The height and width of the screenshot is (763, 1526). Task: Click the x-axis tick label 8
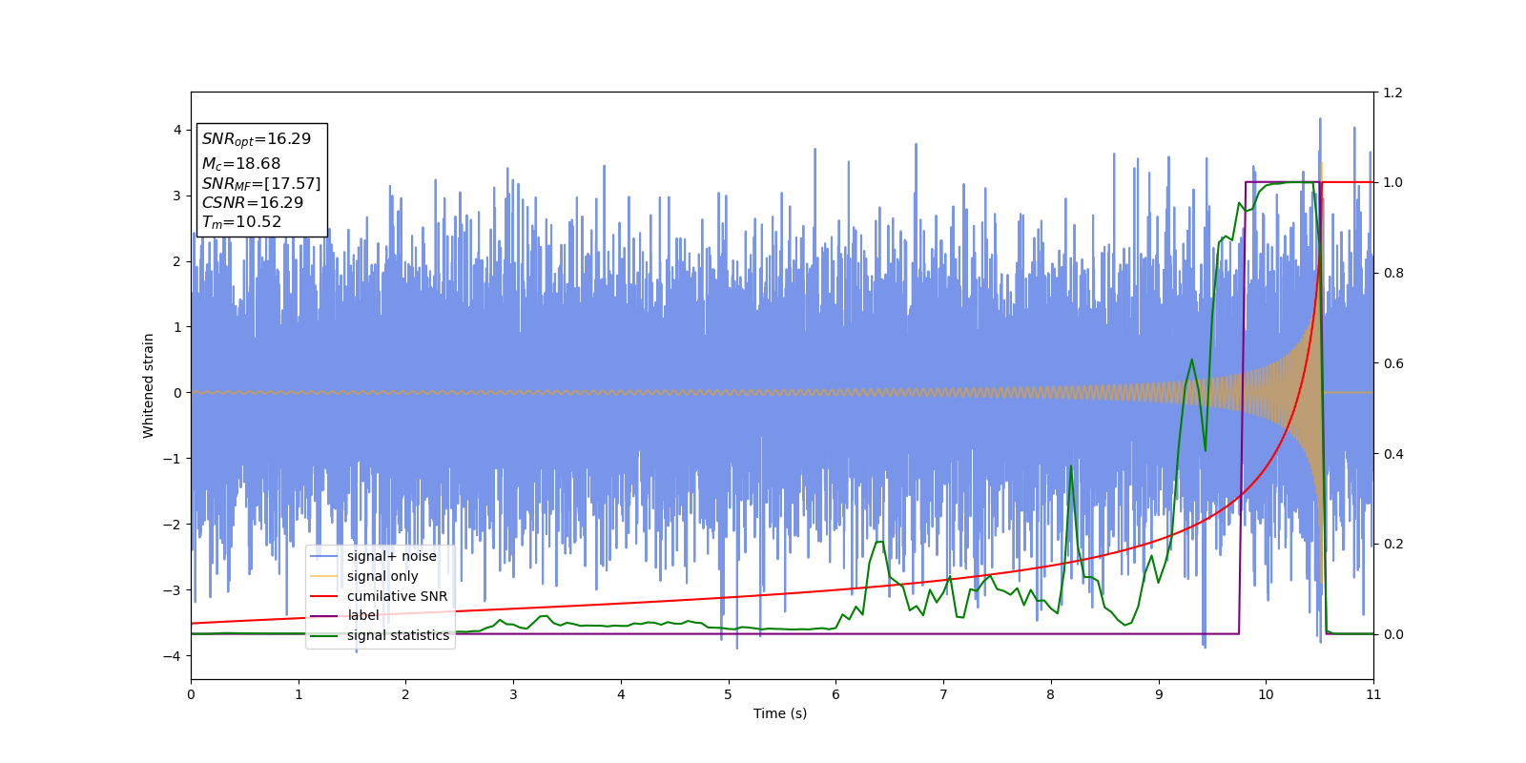1051,694
